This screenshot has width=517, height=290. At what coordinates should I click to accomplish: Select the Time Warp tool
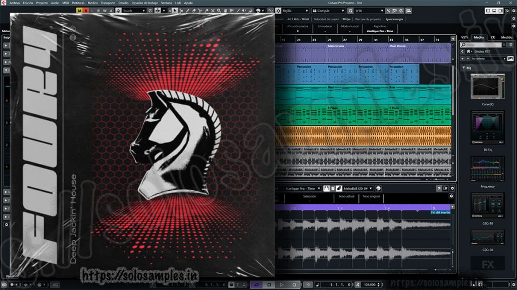(231, 11)
